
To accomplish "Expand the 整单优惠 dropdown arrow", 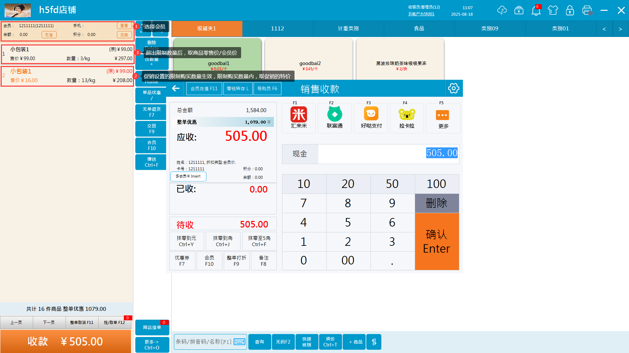I will click(x=269, y=122).
